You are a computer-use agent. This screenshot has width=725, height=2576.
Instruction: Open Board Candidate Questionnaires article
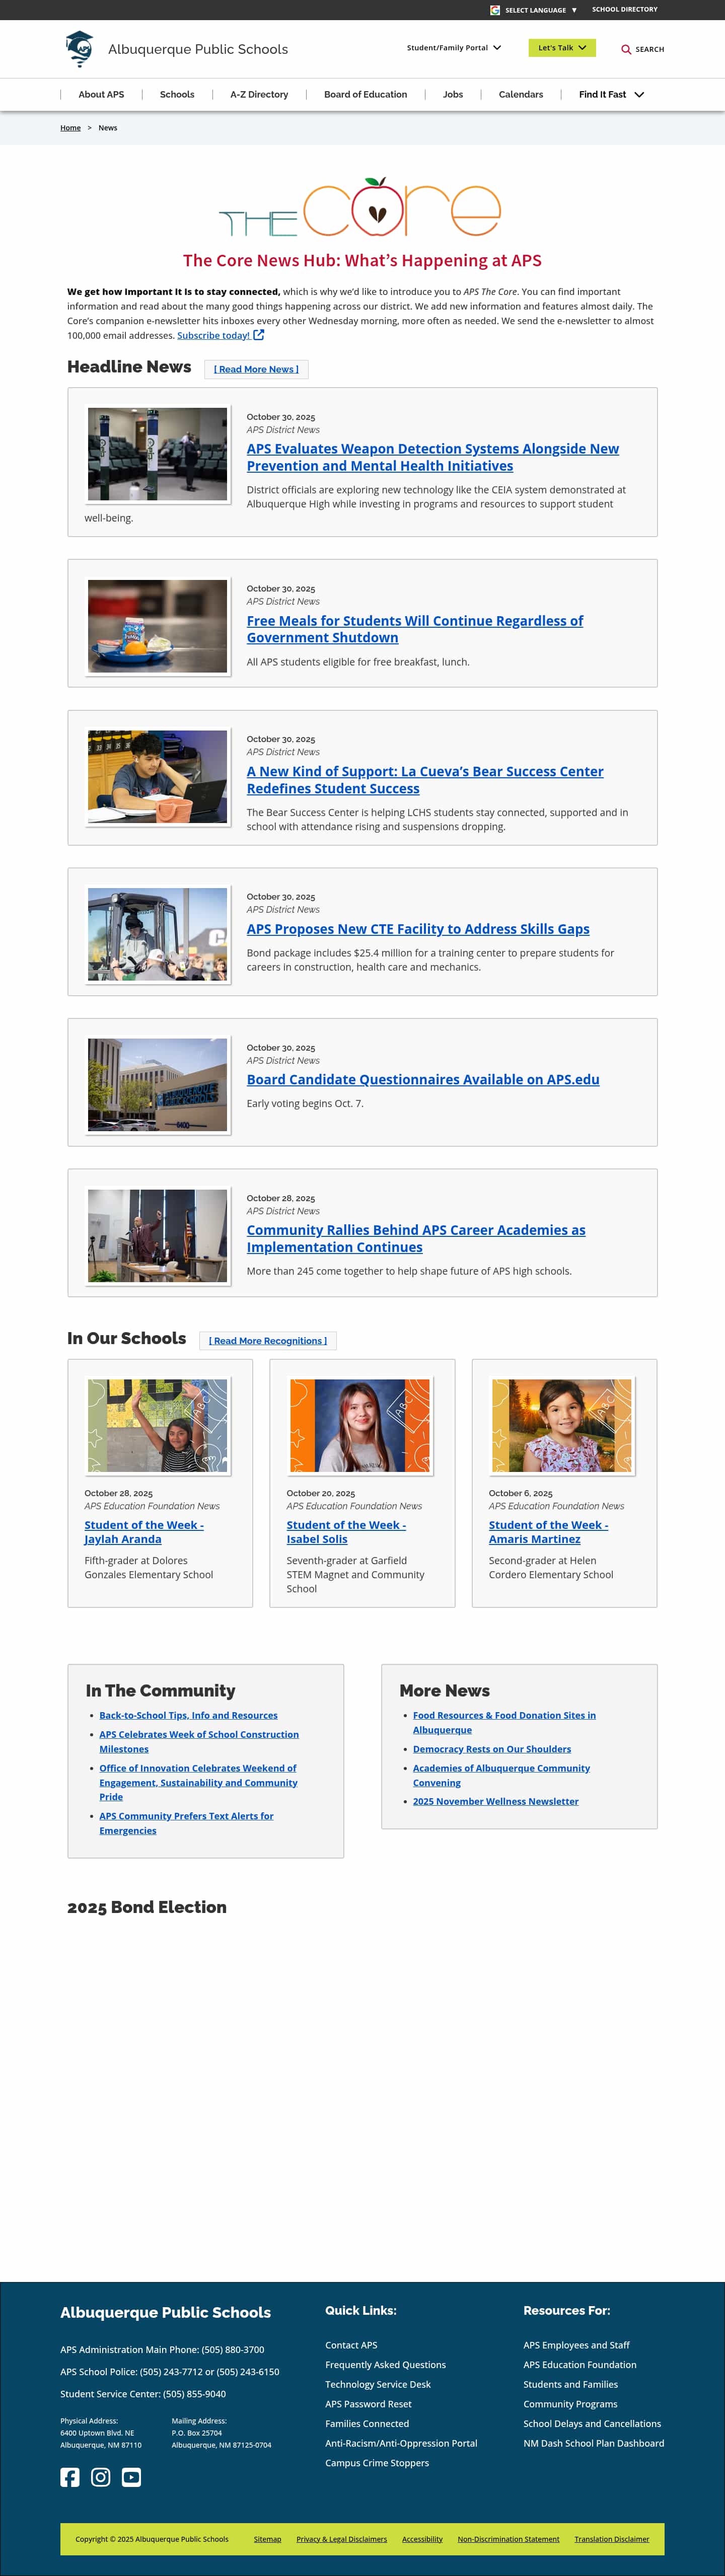pyautogui.click(x=423, y=1080)
